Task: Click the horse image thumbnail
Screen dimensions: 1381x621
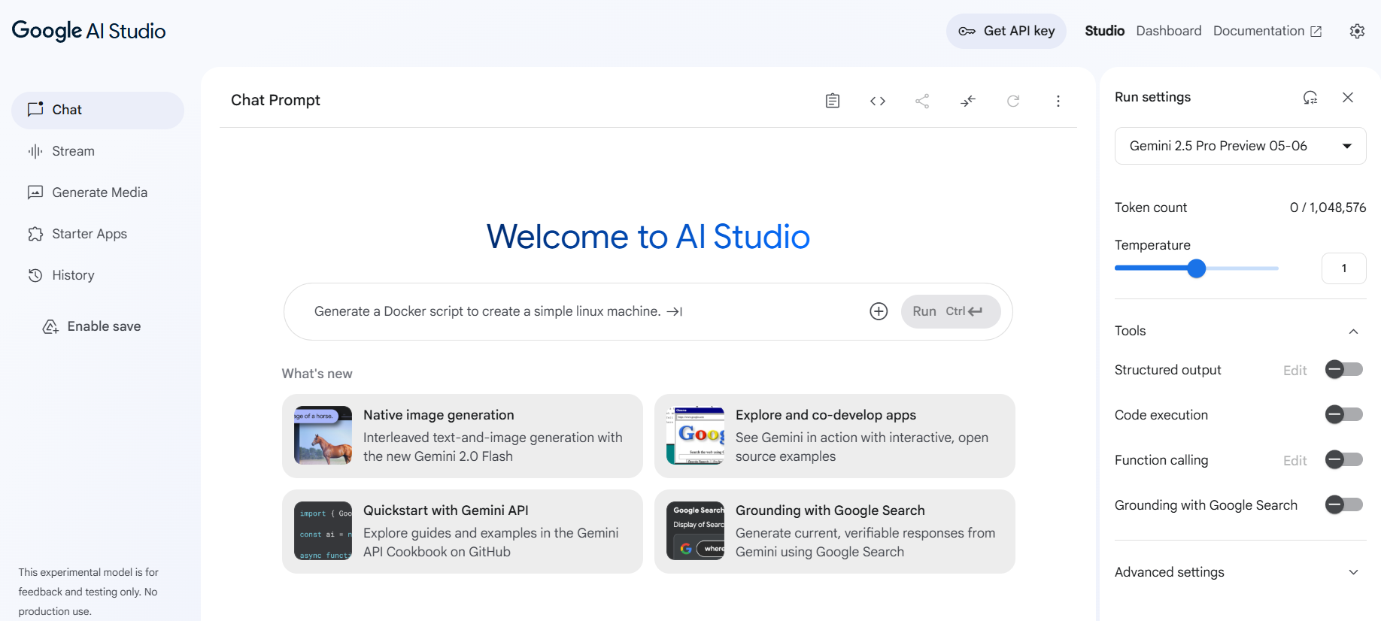Action: tap(323, 435)
